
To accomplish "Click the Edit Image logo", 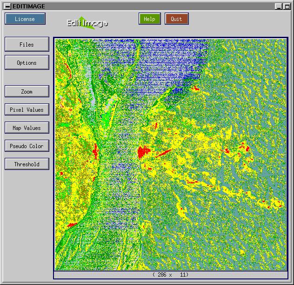I will point(87,23).
